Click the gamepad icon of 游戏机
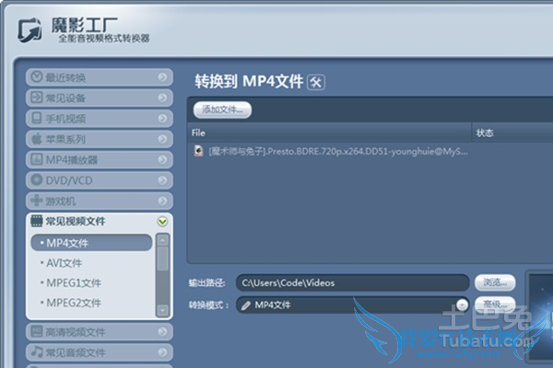 pyautogui.click(x=37, y=201)
